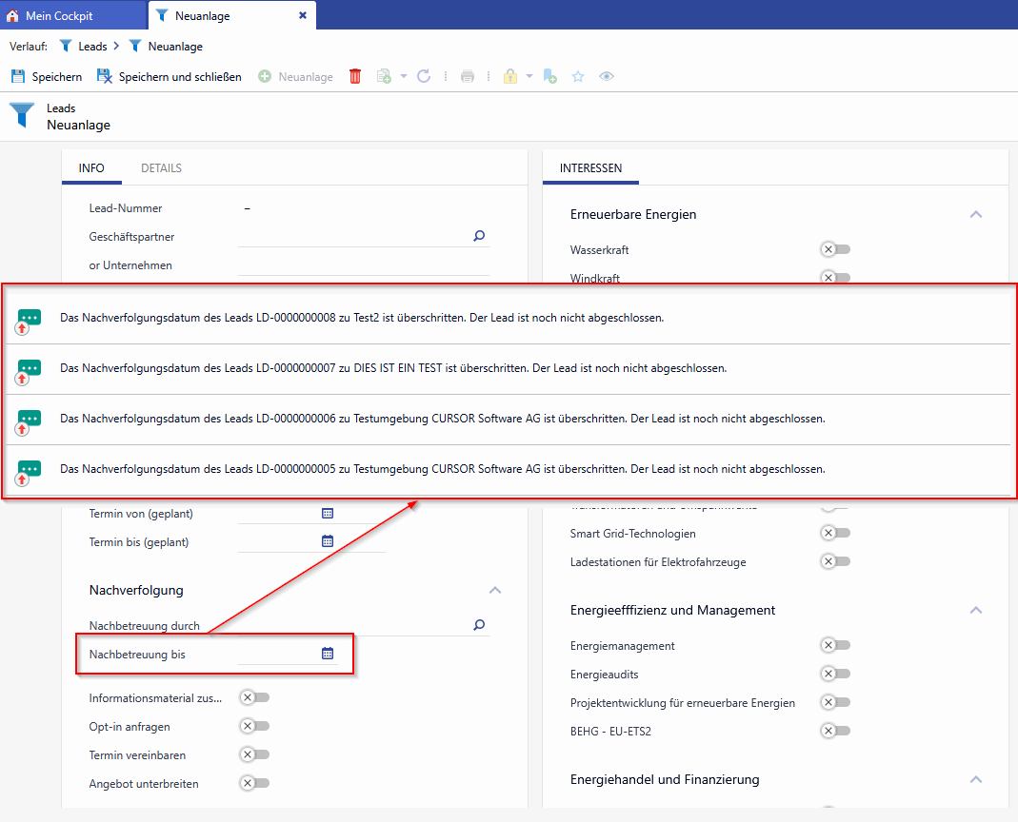Collapse the Nachverfolgung section

click(x=494, y=590)
